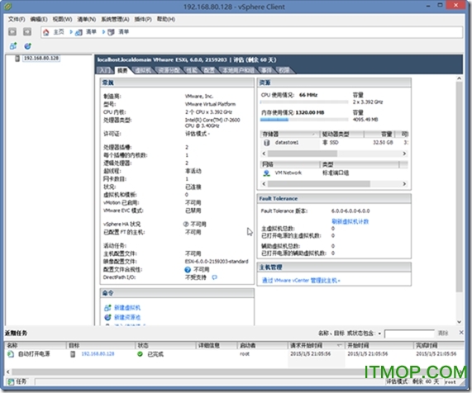Click the back navigation arrow button

pyautogui.click(x=12, y=31)
